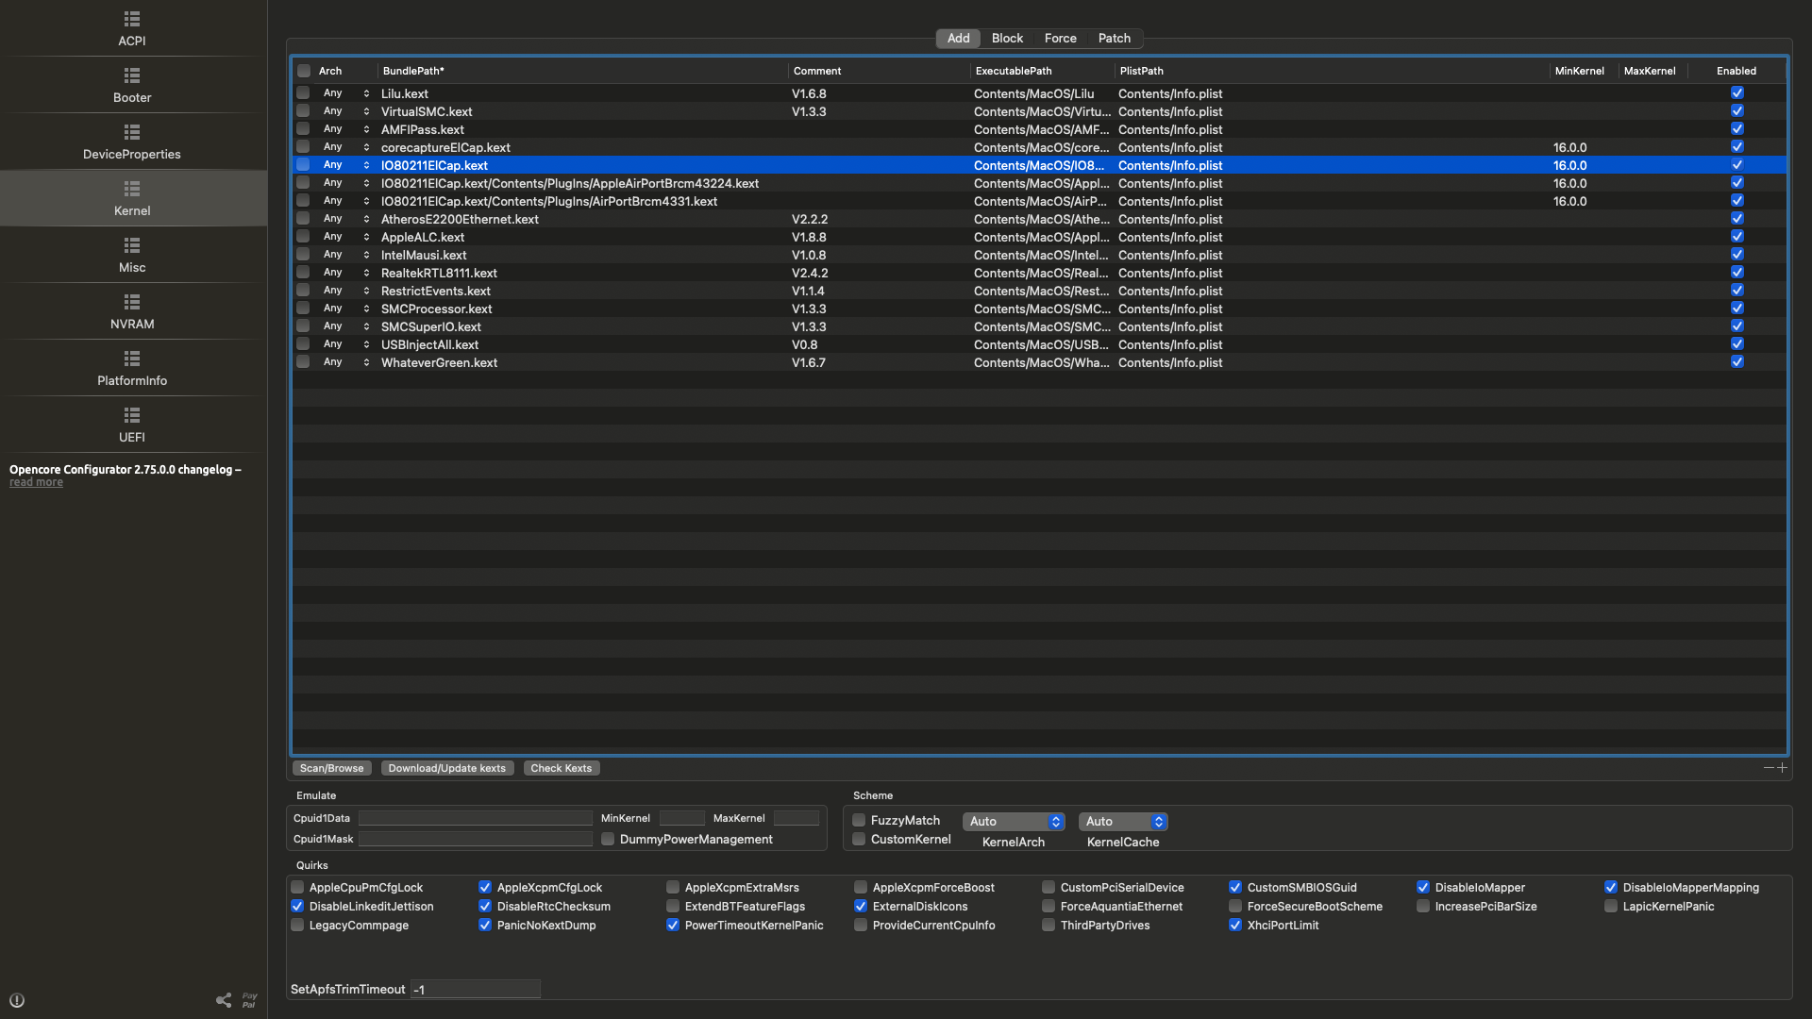The image size is (1812, 1019).
Task: Toggle Enabled checkbox for Lilu.kext
Action: [1736, 93]
